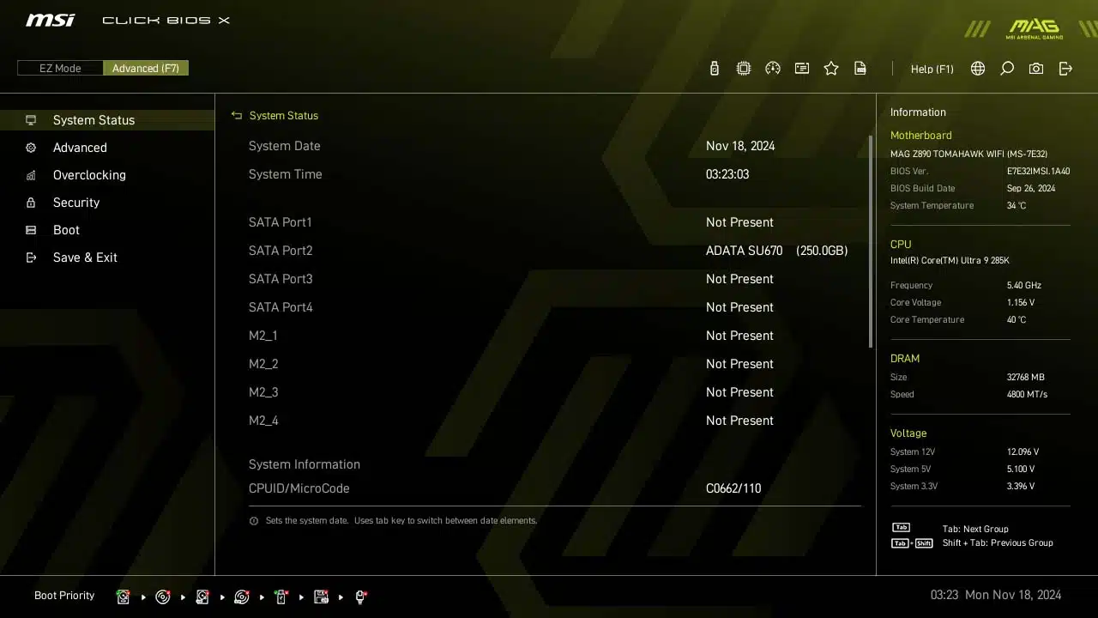
Task: Open the speedometer gauge icon
Action: pos(773,69)
